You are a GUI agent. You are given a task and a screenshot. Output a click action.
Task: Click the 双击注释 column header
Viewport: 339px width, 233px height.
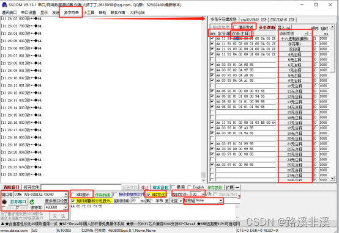point(241,34)
